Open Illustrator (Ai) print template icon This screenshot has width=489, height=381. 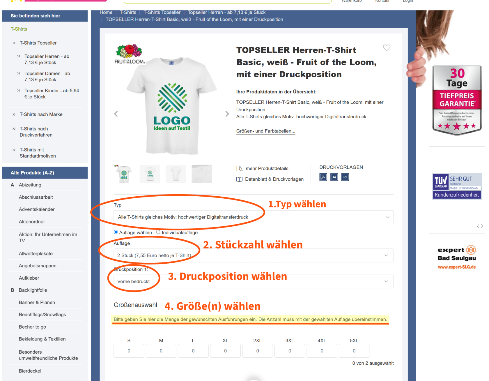[x=334, y=177]
